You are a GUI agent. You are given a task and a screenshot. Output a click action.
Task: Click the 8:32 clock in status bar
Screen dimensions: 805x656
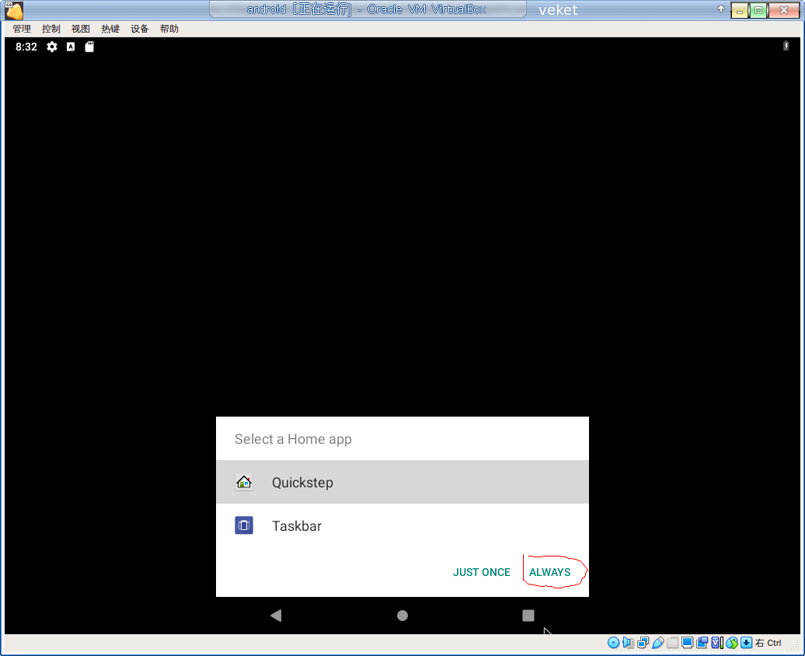pyautogui.click(x=26, y=47)
